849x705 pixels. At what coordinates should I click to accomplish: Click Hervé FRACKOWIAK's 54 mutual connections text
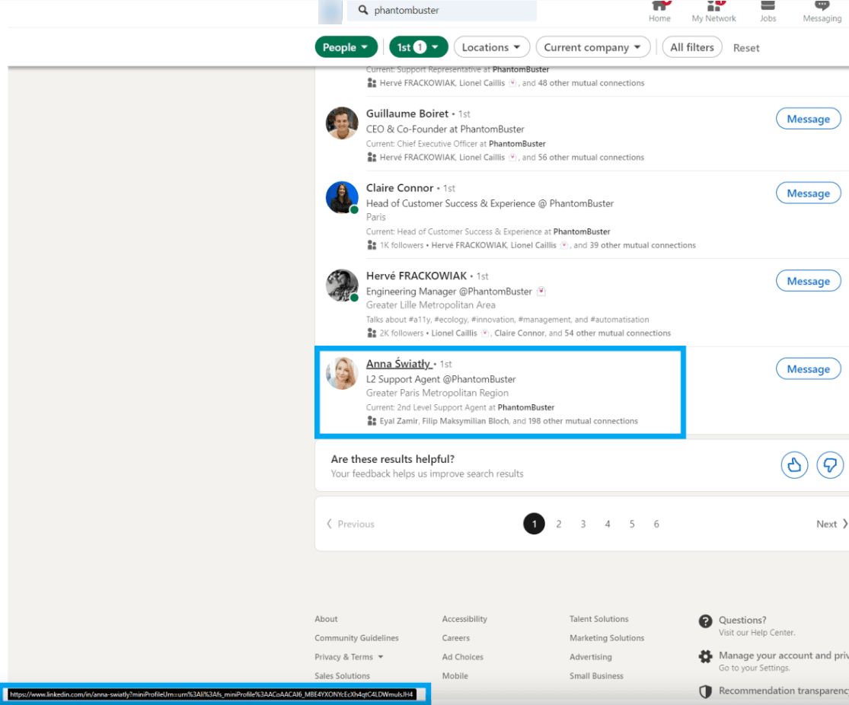point(610,333)
